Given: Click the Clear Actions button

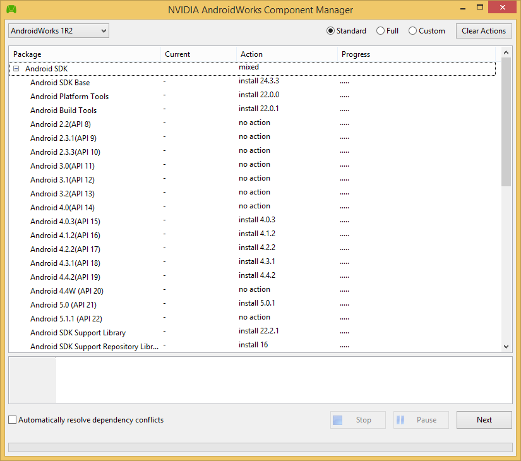Looking at the screenshot, I should 484,31.
